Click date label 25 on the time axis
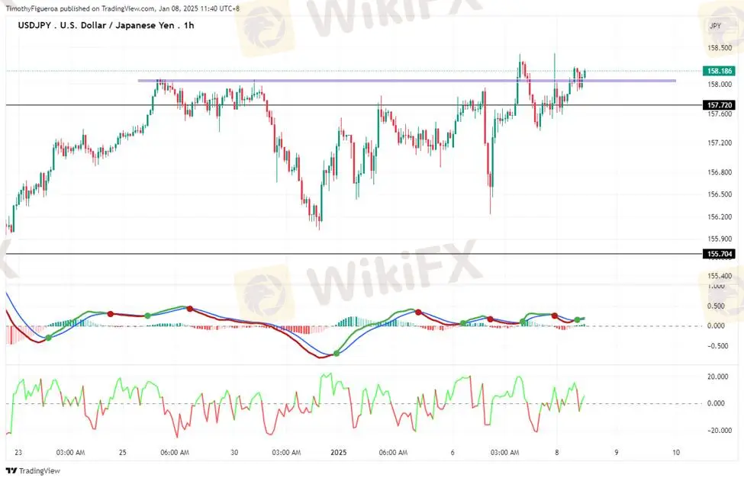Viewport: 744px width, 481px height. (x=122, y=453)
